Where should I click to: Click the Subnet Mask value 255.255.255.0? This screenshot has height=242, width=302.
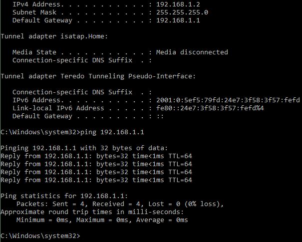(182, 12)
